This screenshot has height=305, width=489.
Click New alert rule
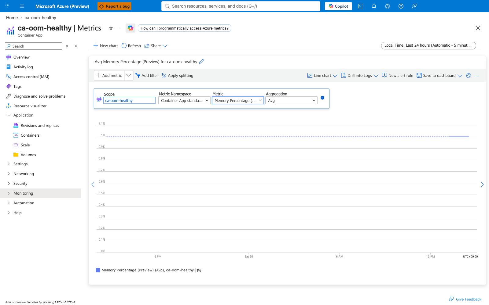click(397, 76)
